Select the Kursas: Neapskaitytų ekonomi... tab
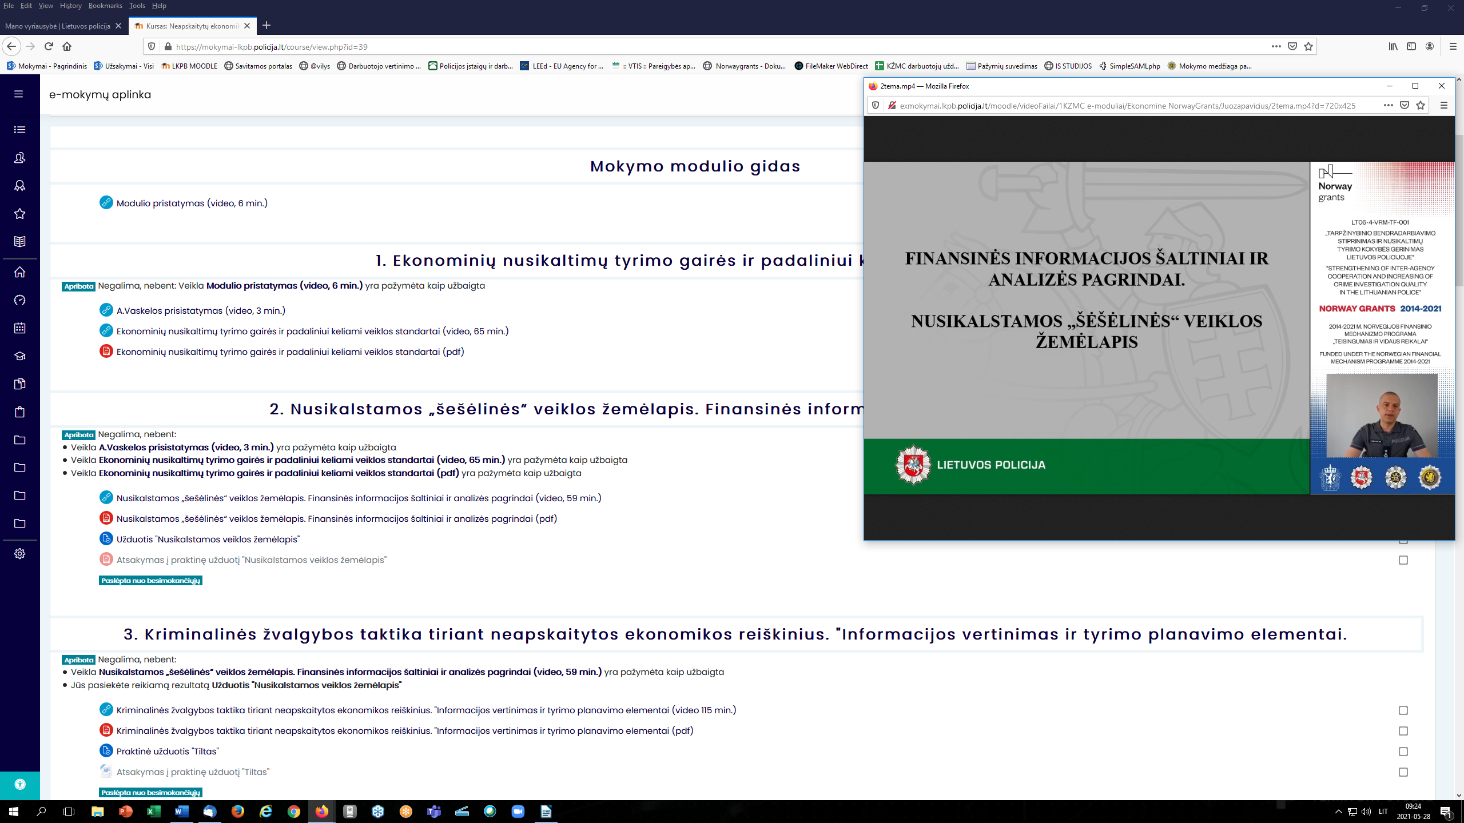Image resolution: width=1464 pixels, height=823 pixels. (192, 26)
